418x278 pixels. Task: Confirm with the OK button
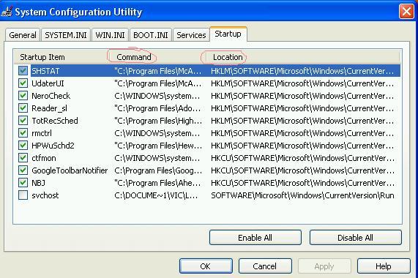coord(206,266)
